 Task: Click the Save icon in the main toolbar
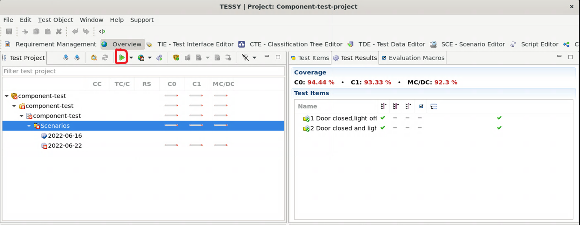[9, 31]
